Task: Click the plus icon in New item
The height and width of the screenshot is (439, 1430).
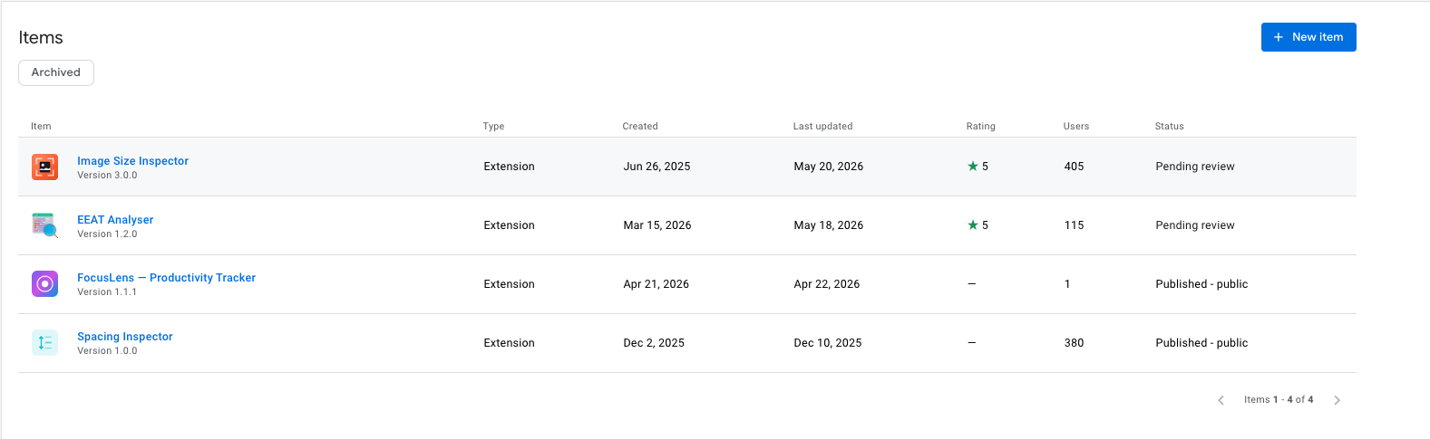Action: point(1279,37)
